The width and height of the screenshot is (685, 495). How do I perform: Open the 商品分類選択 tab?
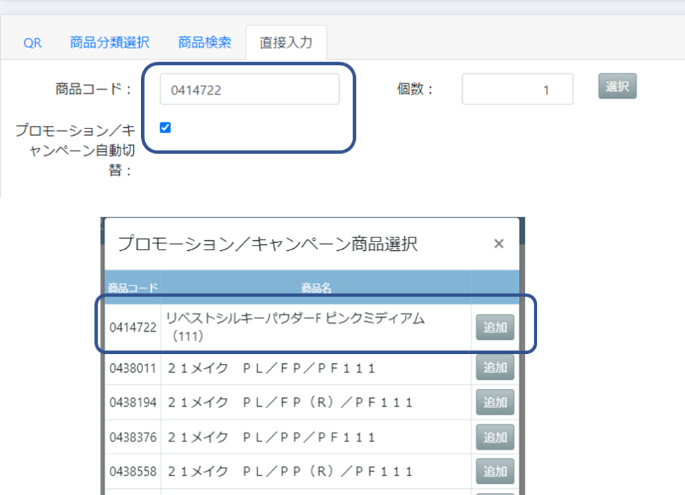110,43
